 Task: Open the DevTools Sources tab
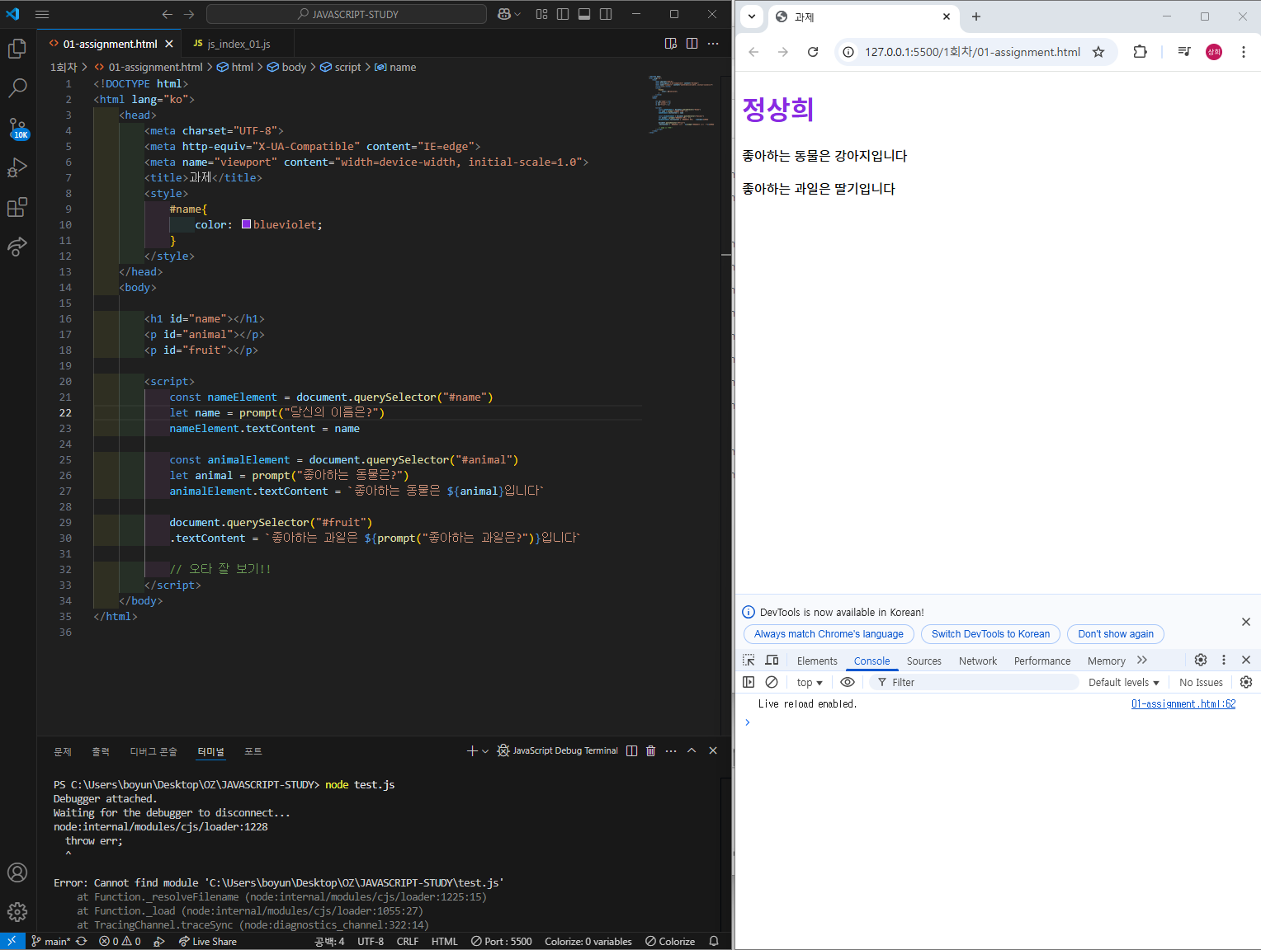(x=923, y=661)
